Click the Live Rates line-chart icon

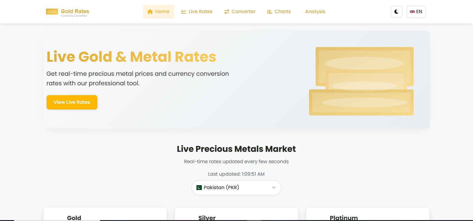click(184, 12)
